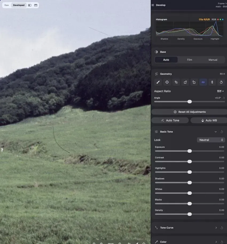Toggle the red channel dot in Histogram
This screenshot has width=227, height=244.
(218, 20)
